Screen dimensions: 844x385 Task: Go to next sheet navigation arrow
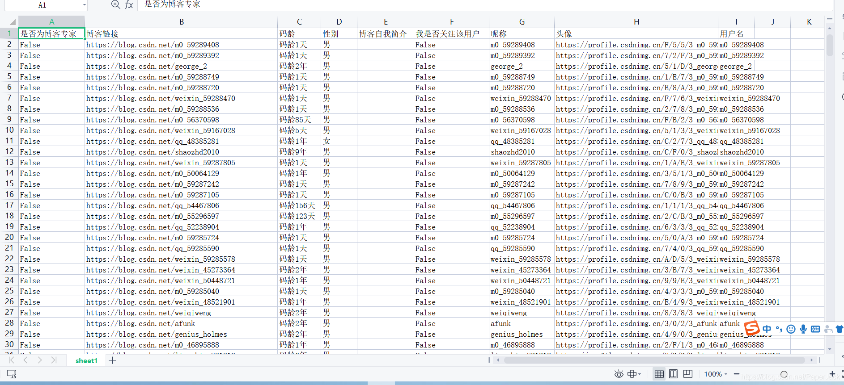(x=40, y=360)
